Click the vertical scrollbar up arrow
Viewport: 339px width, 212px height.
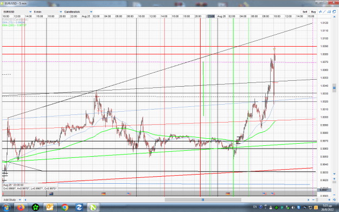[335, 17]
